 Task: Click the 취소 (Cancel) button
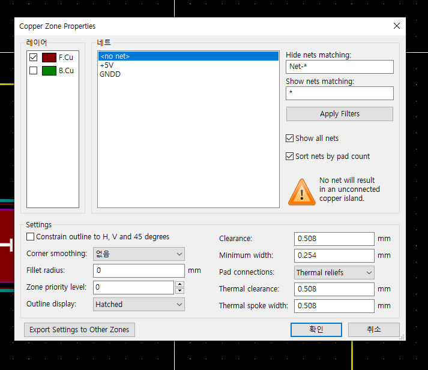(374, 330)
